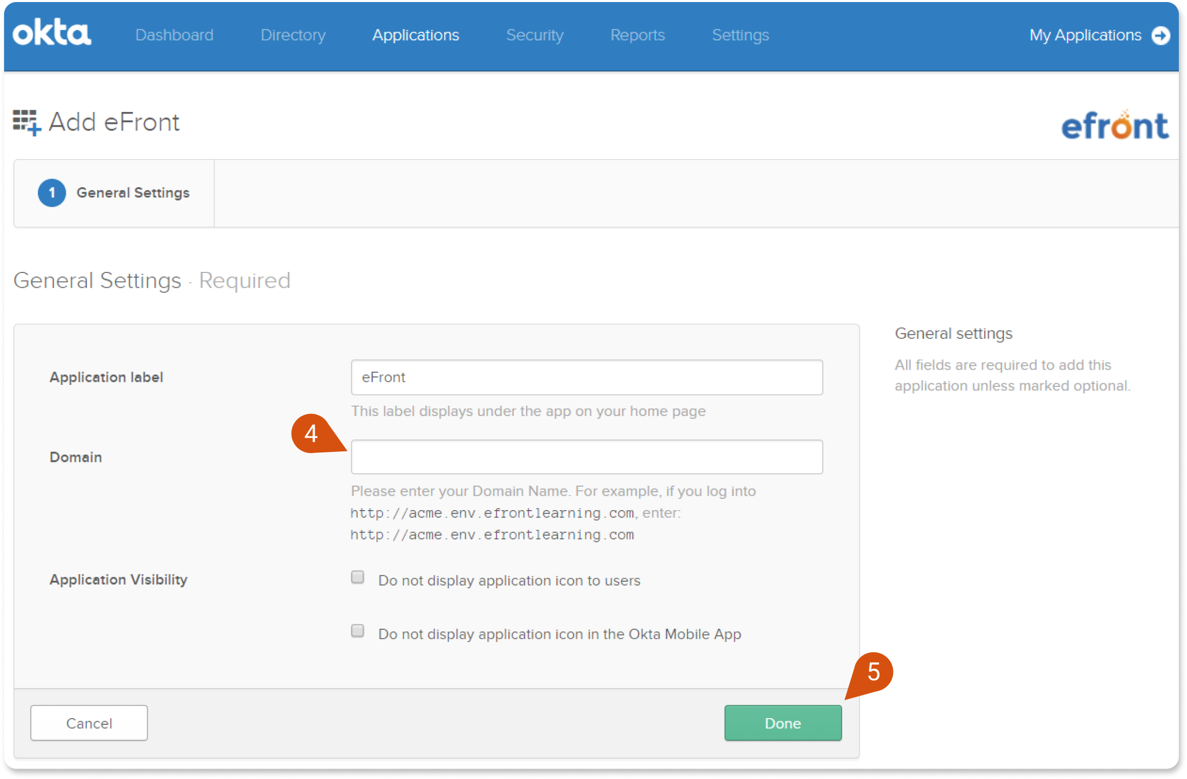The image size is (1187, 779).
Task: Open the Security menu
Action: (x=534, y=35)
